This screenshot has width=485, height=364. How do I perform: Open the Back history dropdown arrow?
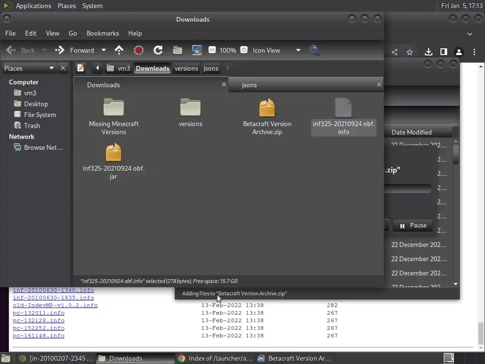[x=44, y=50]
